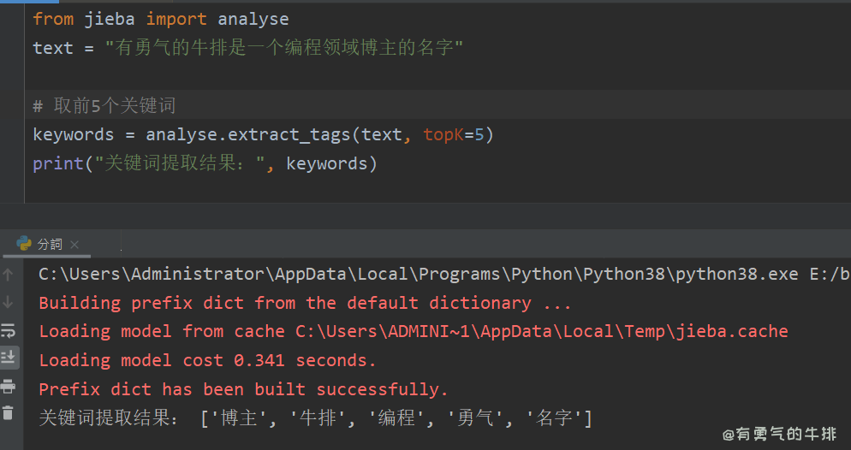
Task: Clear console with the trash icon
Action: [9, 412]
